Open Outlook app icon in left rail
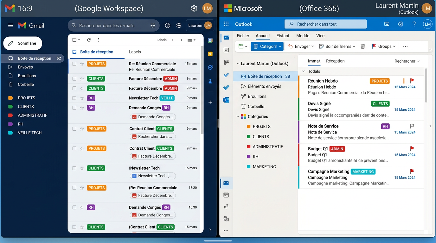This screenshot has width=436, height=243. [x=226, y=100]
